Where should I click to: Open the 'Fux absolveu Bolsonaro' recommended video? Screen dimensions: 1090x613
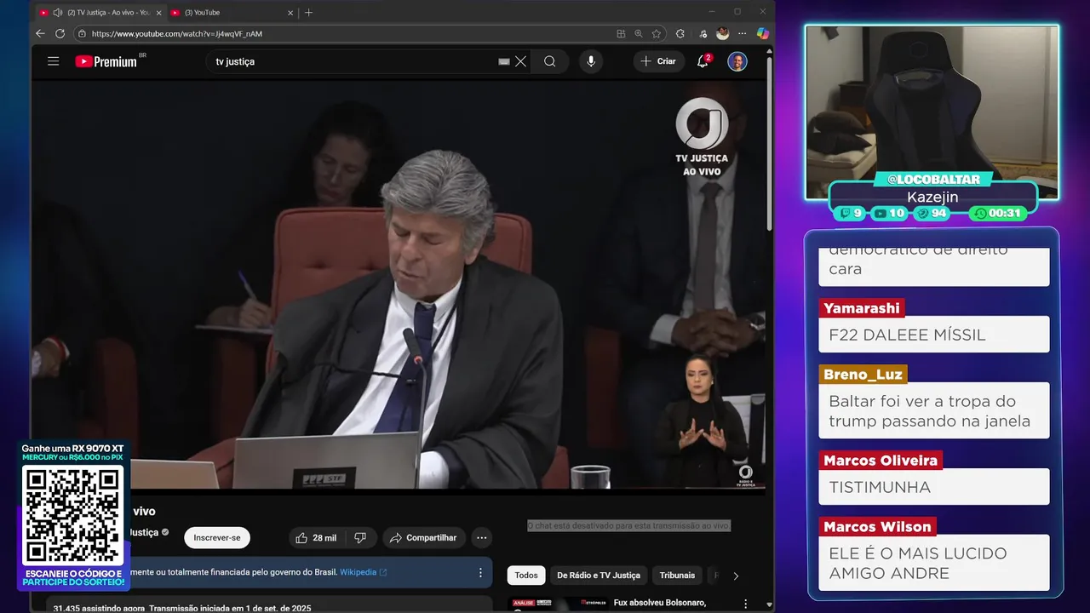click(660, 603)
